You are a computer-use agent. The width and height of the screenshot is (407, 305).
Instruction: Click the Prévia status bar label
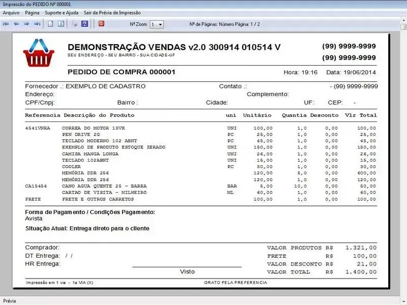pyautogui.click(x=9, y=301)
